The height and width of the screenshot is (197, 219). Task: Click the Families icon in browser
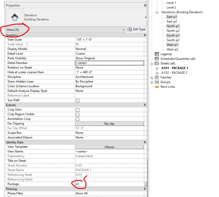point(157,77)
